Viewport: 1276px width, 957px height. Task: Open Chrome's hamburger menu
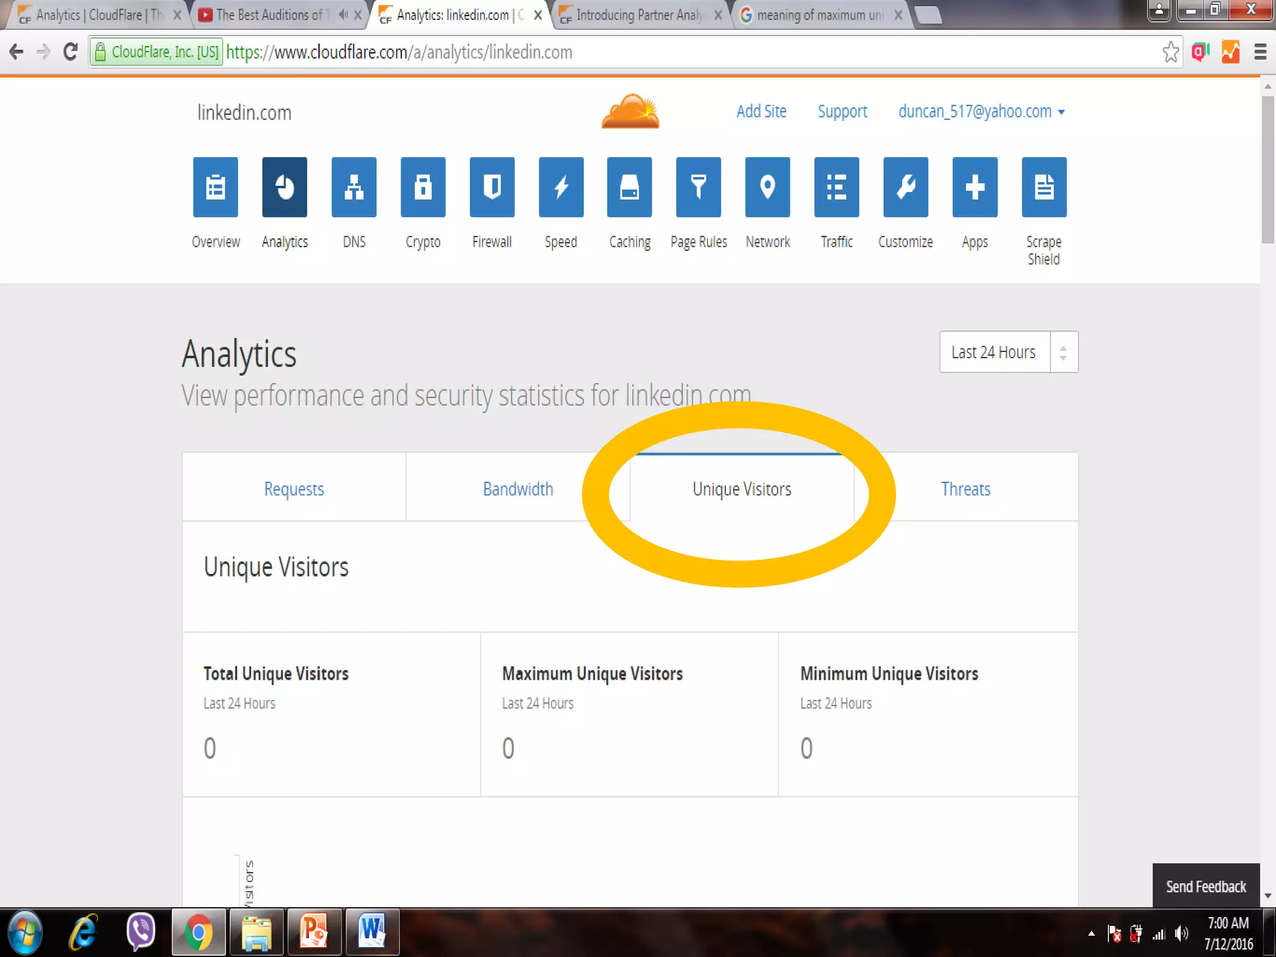point(1260,52)
